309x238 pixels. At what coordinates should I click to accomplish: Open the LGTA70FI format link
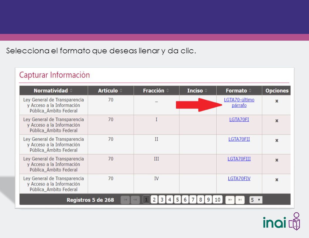(239, 119)
